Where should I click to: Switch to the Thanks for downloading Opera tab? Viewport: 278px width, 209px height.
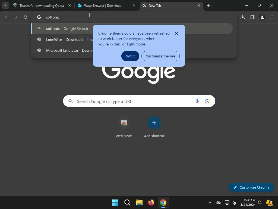pyautogui.click(x=42, y=5)
